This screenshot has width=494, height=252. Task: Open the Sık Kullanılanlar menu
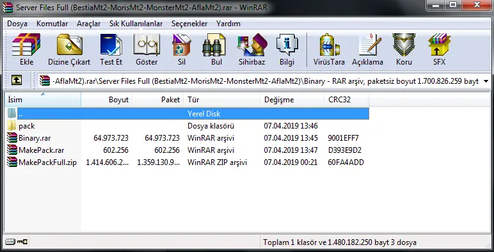[136, 24]
